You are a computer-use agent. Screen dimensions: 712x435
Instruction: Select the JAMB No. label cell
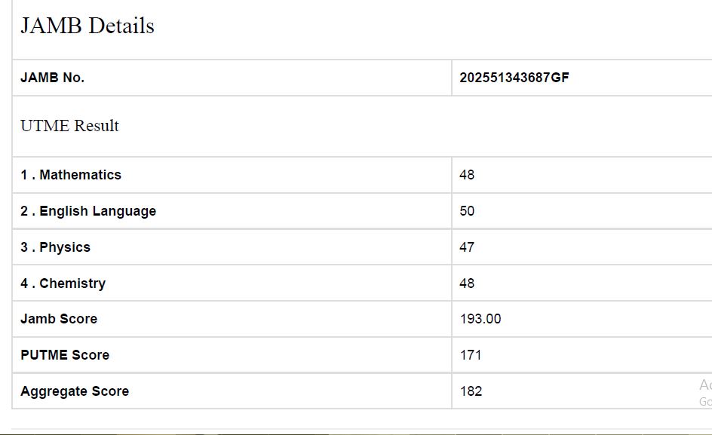coord(52,78)
